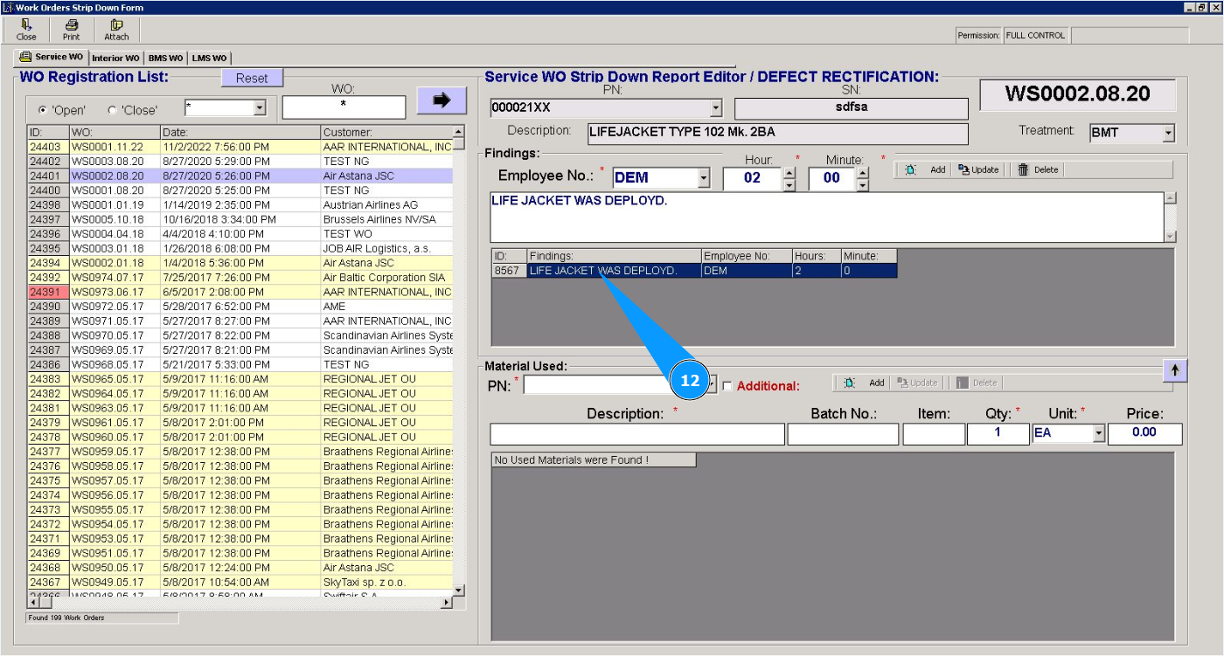
Task: Open the Treatment BMT dropdown
Action: click(x=1168, y=134)
